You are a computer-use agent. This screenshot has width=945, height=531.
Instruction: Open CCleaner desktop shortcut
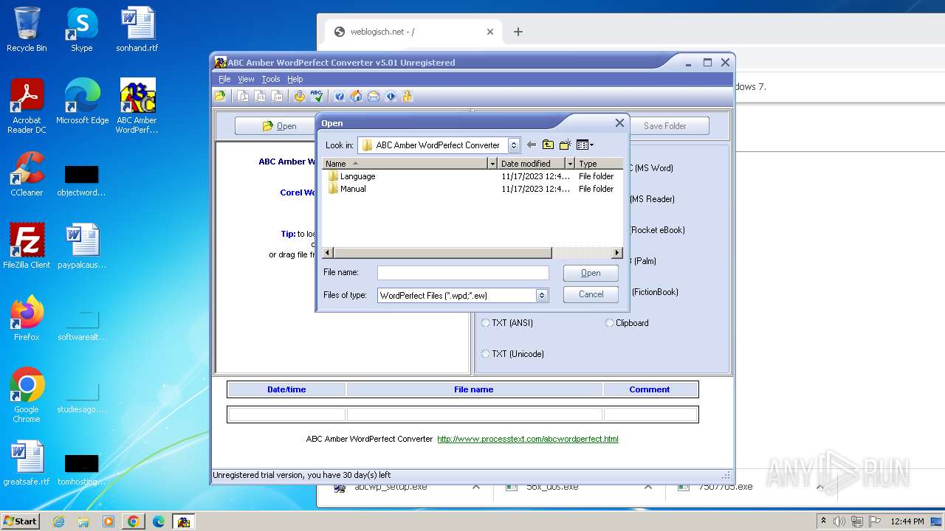(27, 175)
